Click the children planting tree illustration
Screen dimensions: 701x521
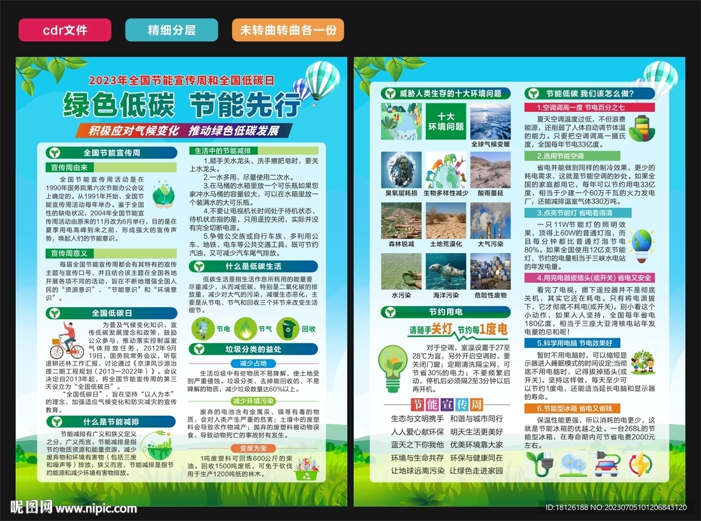(x=643, y=362)
